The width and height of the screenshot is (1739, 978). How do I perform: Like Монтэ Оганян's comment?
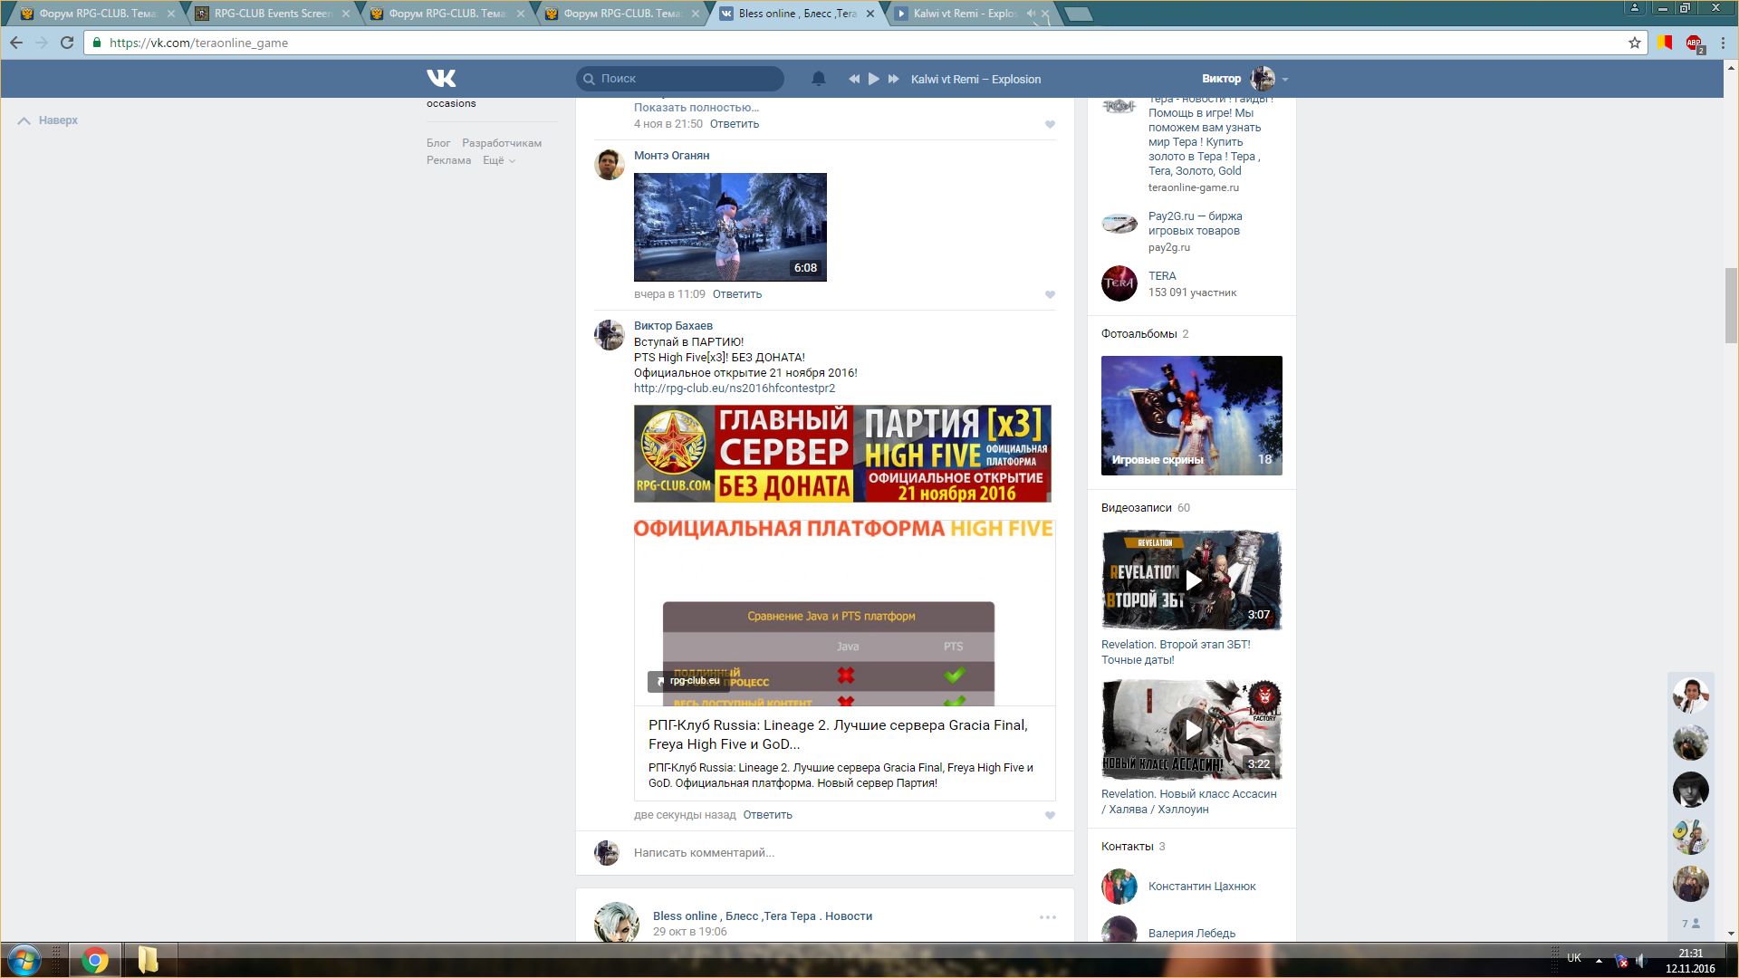(x=1050, y=295)
